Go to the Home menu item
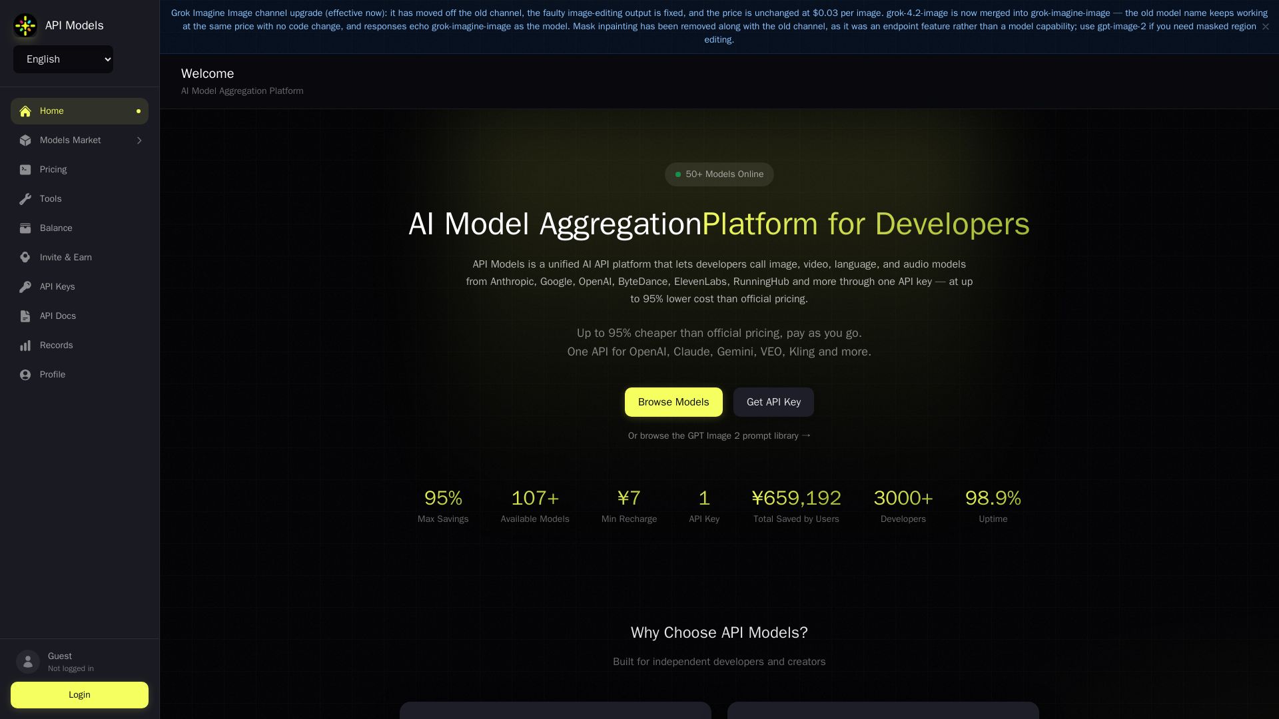 pos(79,111)
